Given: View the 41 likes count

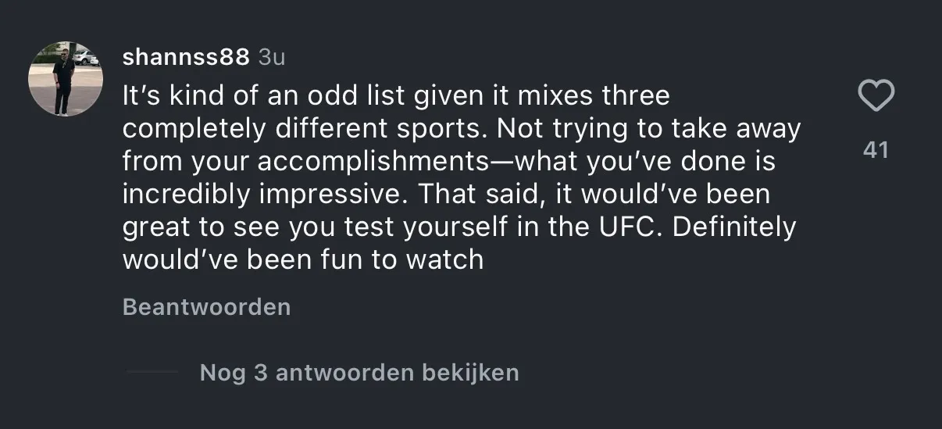Looking at the screenshot, I should (x=876, y=149).
